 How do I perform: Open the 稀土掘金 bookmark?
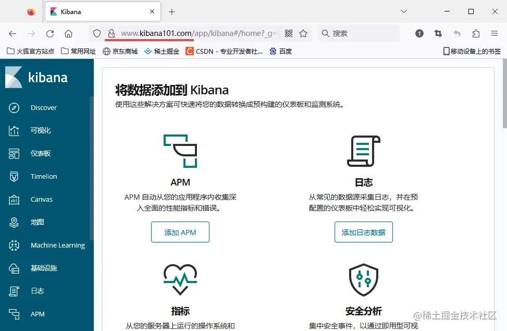(x=162, y=52)
